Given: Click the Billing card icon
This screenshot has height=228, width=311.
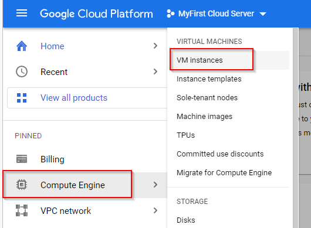Looking at the screenshot, I should tap(22, 159).
